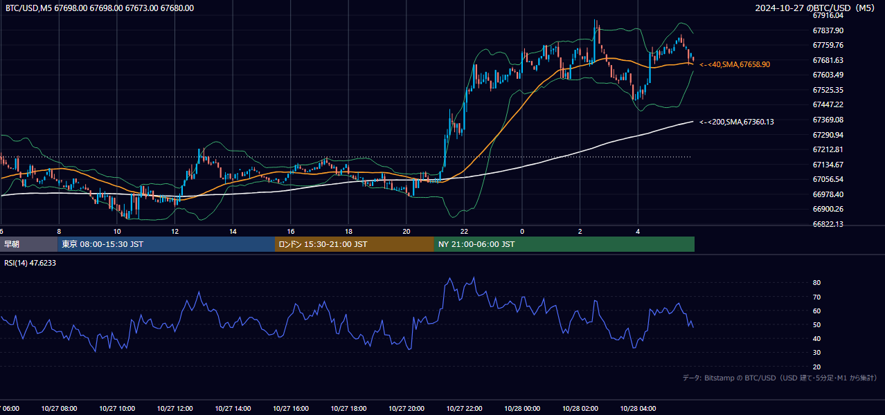Click the RSI(14) 47.6233 indicator label
The image size is (885, 415).
point(30,263)
